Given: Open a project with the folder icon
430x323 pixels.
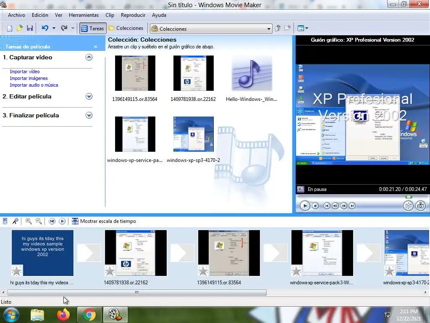Looking at the screenshot, I should click(19, 28).
